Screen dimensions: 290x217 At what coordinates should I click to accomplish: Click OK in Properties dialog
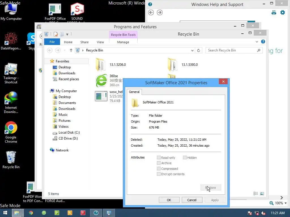pyautogui.click(x=169, y=200)
